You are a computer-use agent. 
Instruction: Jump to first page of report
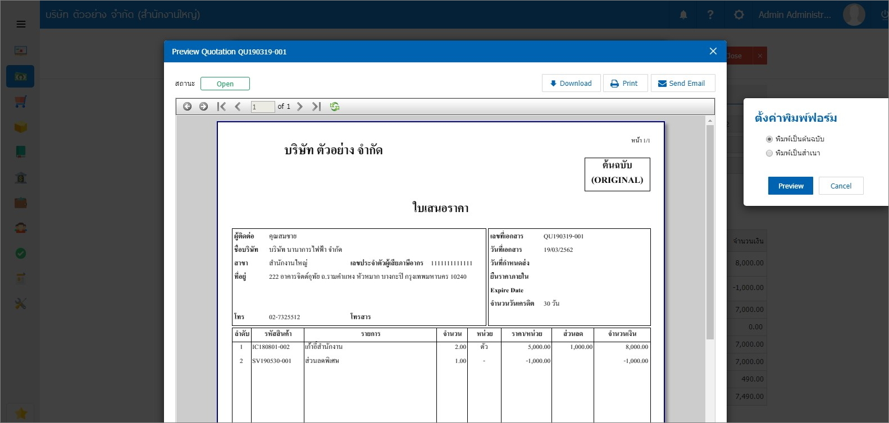coord(221,107)
